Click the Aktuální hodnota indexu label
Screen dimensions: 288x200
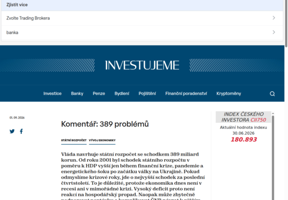pos(244,127)
